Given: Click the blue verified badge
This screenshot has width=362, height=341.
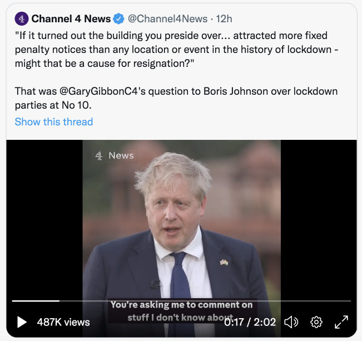Looking at the screenshot, I should click(118, 19).
